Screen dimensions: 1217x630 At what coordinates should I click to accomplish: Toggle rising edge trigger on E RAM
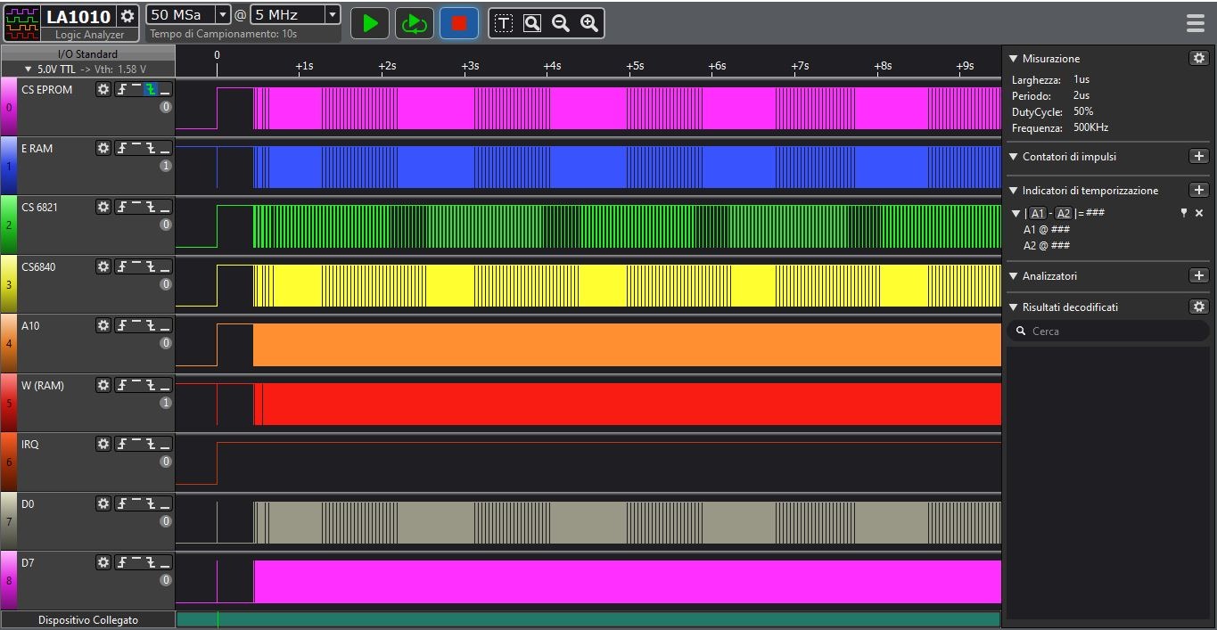tap(122, 148)
